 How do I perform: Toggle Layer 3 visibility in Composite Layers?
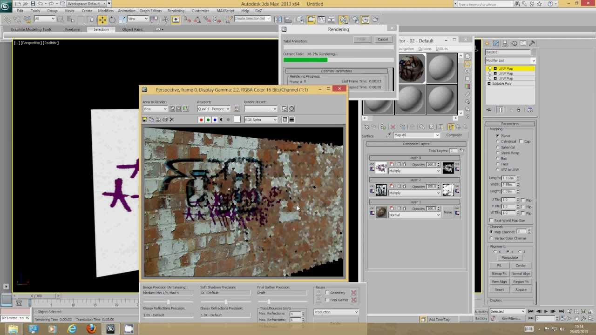coord(372,165)
